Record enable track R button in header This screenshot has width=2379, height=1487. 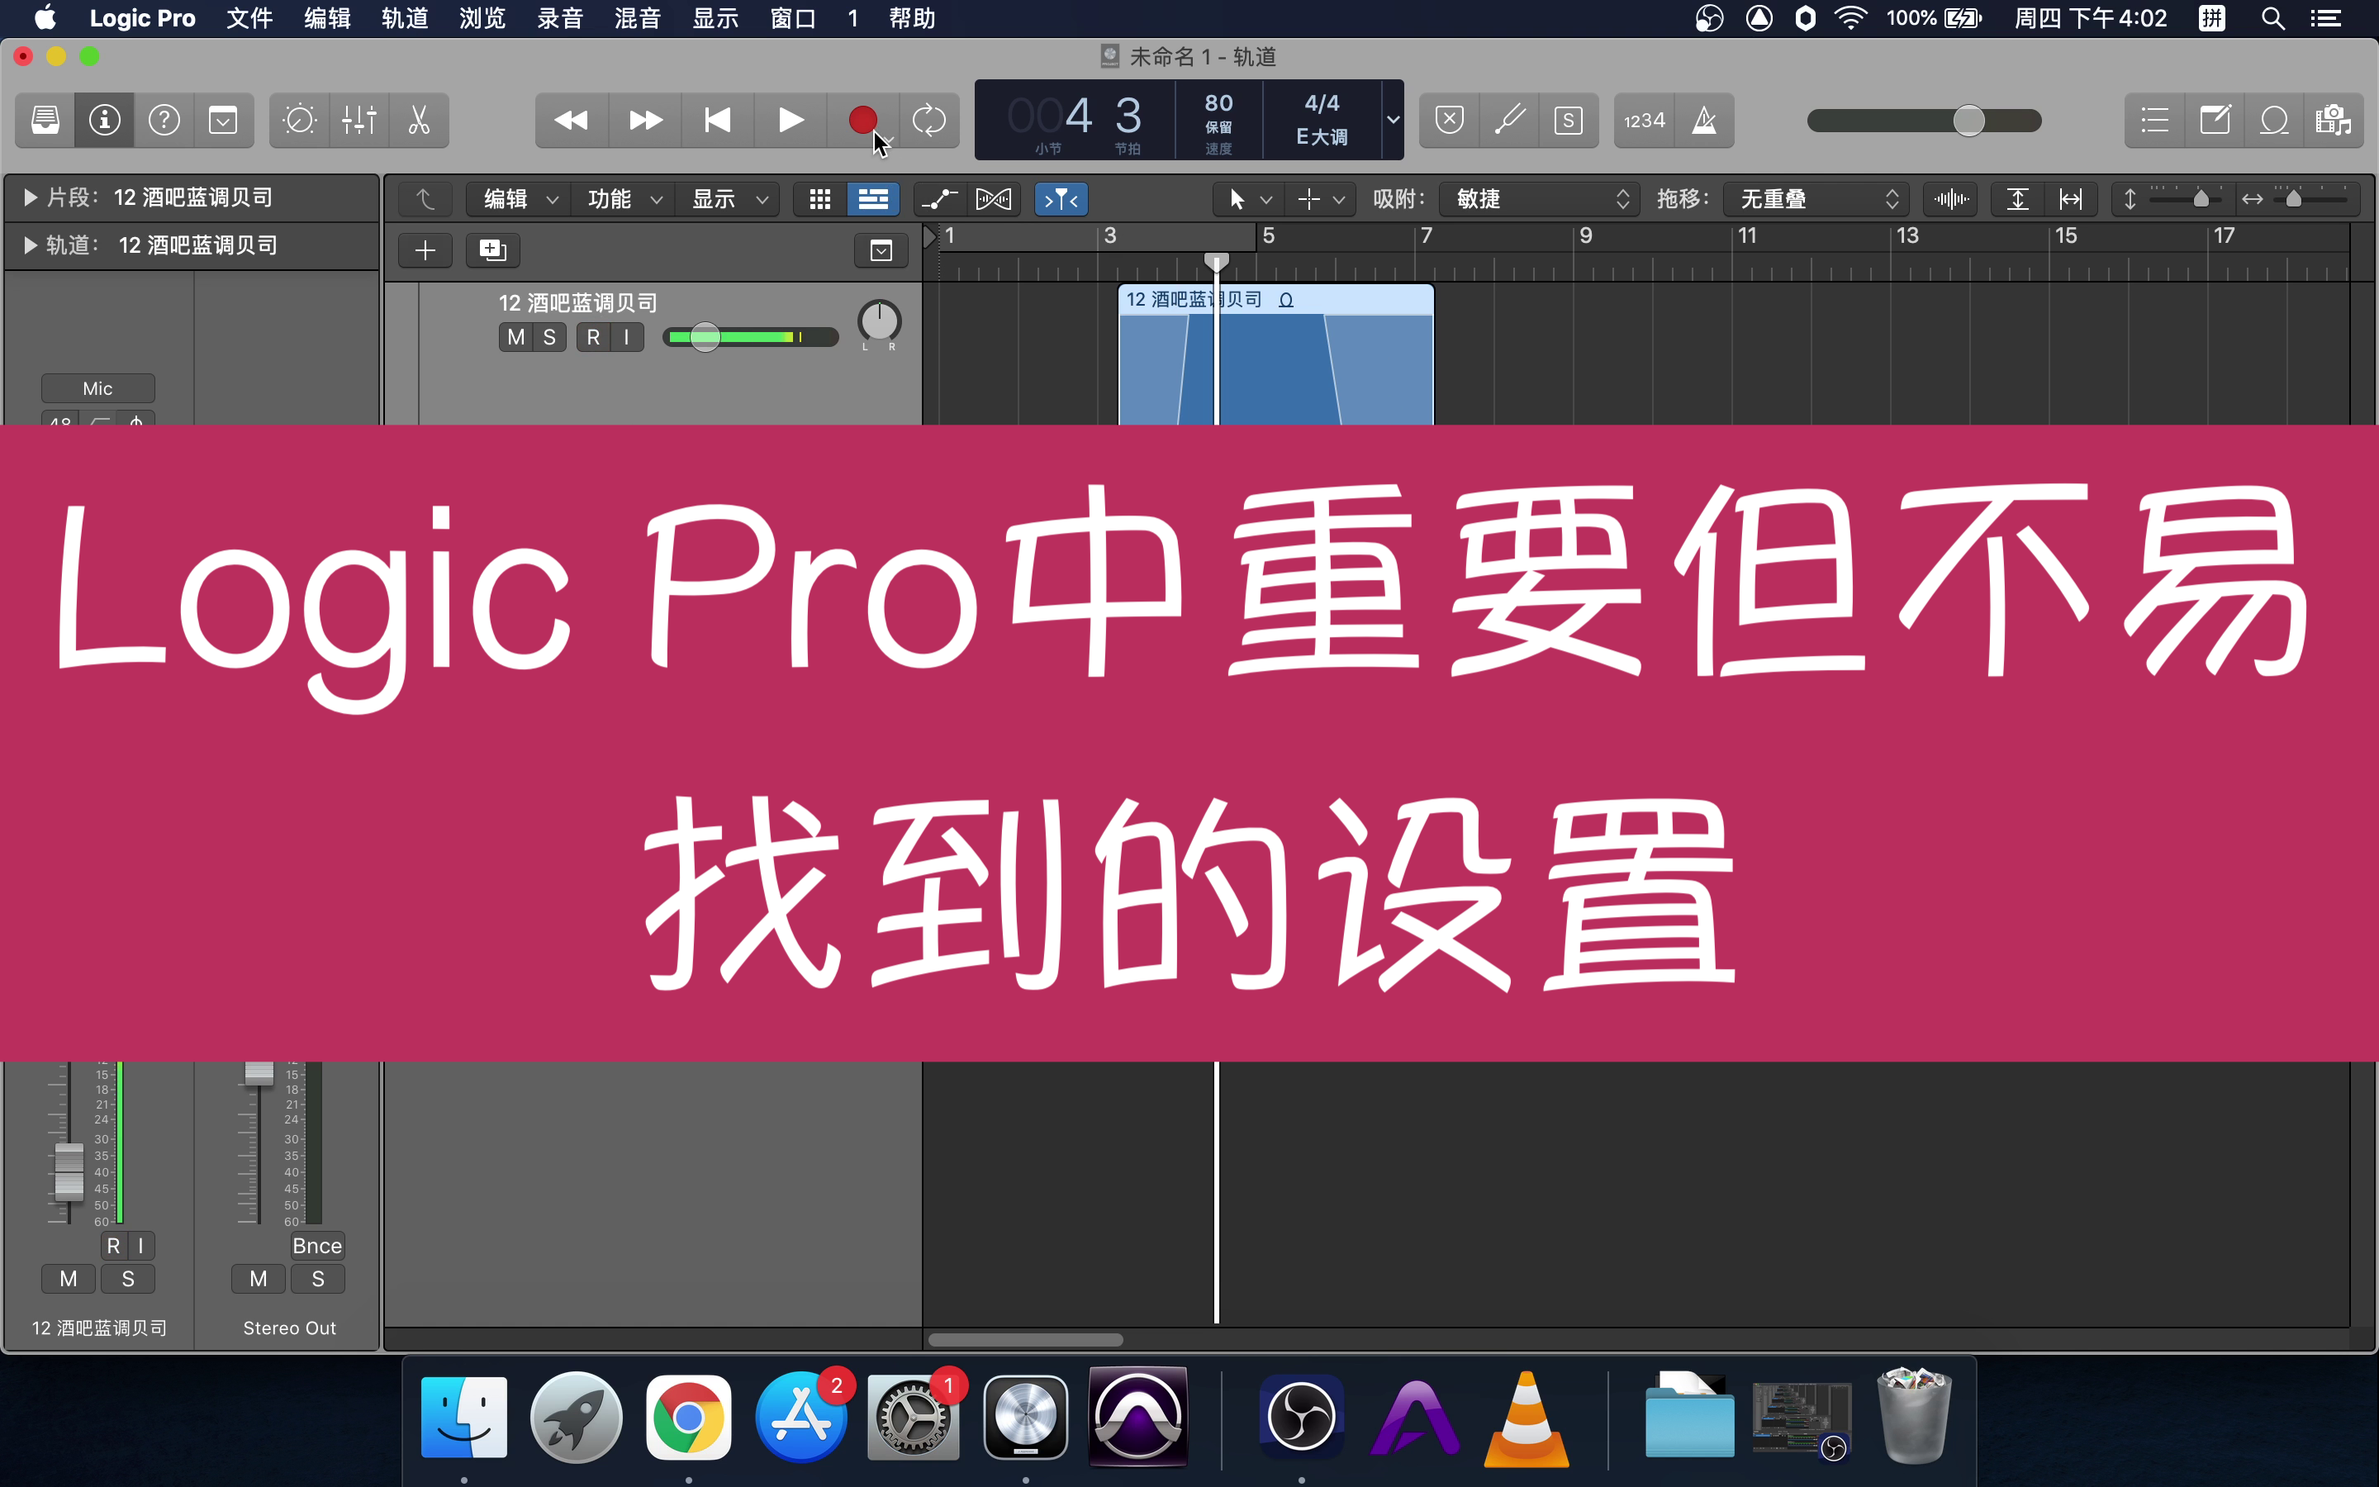point(593,337)
